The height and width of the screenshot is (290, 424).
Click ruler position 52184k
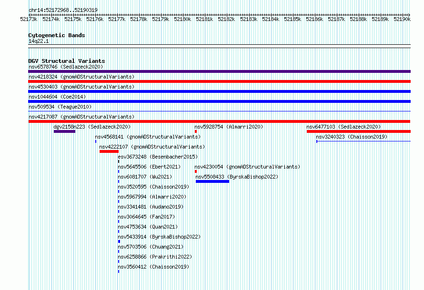click(x=271, y=19)
